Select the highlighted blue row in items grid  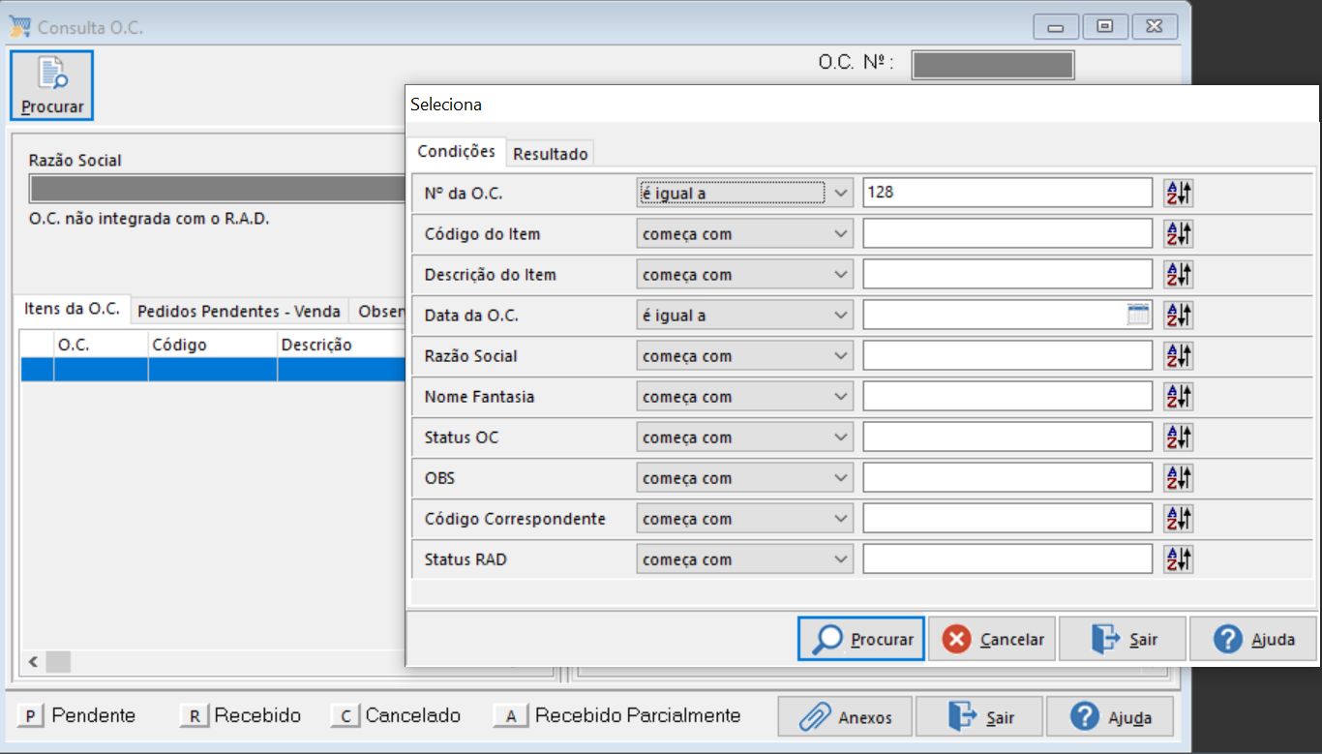point(213,369)
